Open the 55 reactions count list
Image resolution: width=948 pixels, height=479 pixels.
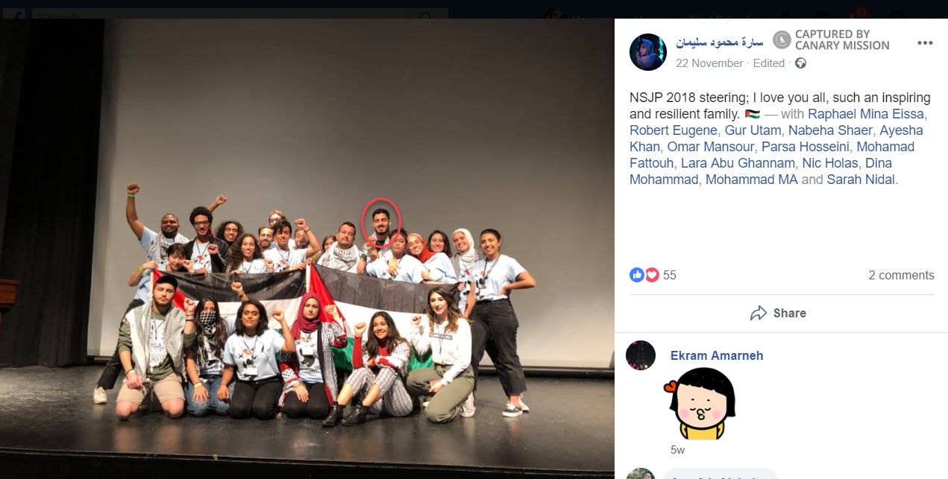click(x=670, y=275)
